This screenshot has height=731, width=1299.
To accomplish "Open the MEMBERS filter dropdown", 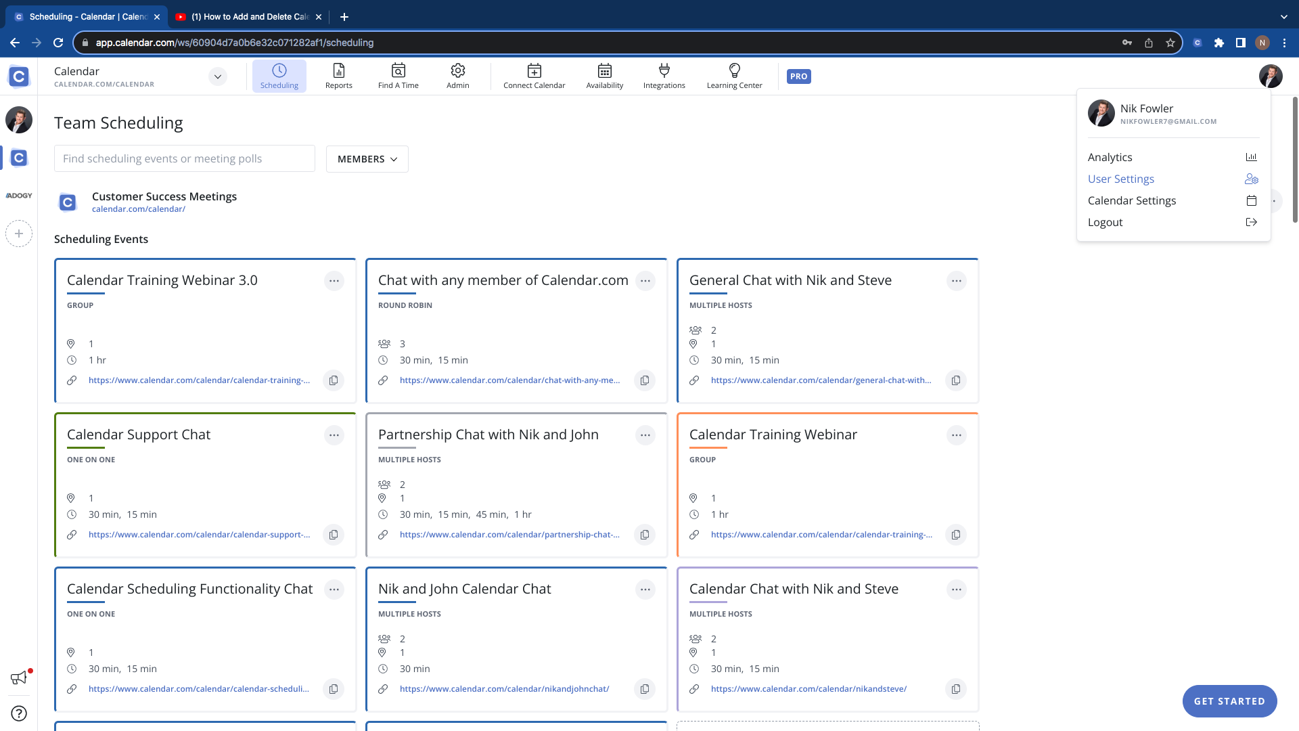I will click(x=367, y=159).
